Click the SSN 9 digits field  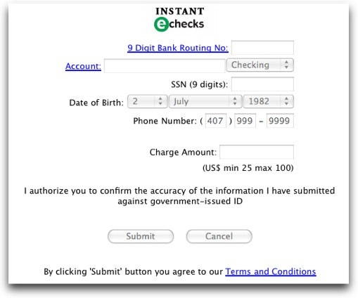coord(262,84)
